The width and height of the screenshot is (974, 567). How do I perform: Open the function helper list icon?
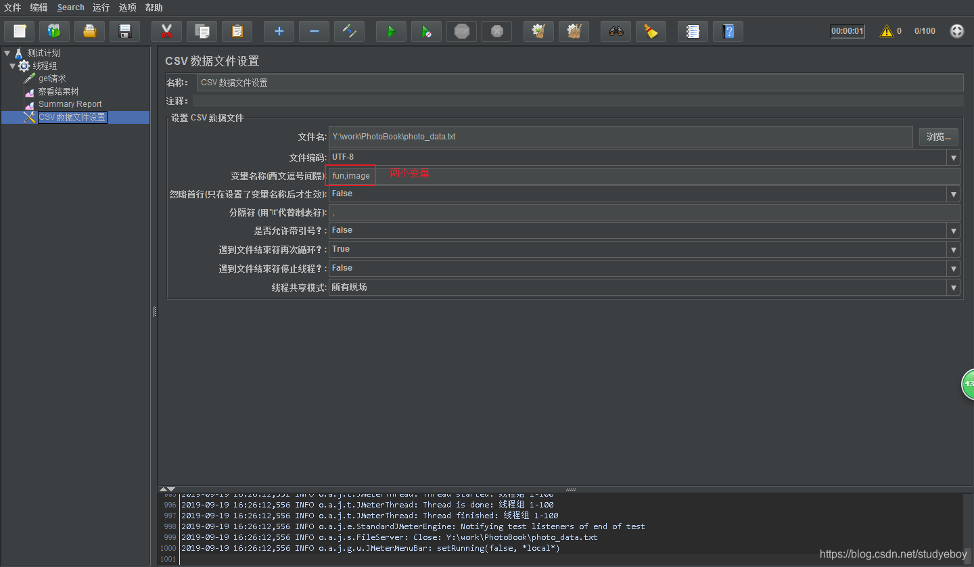[x=693, y=31]
